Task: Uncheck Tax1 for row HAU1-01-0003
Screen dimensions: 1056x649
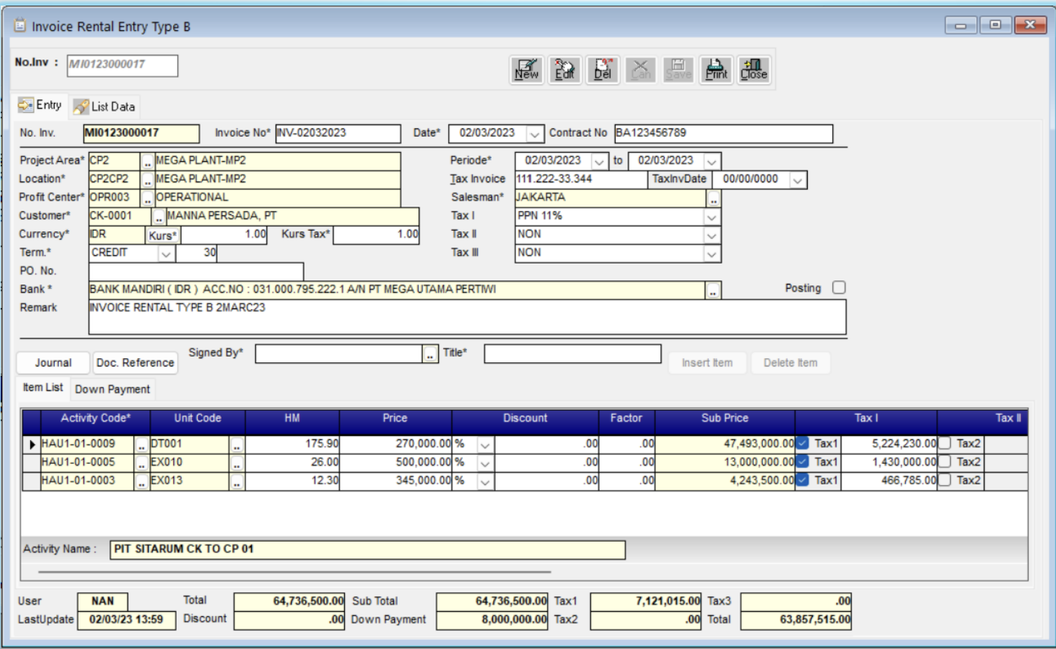Action: tap(803, 479)
